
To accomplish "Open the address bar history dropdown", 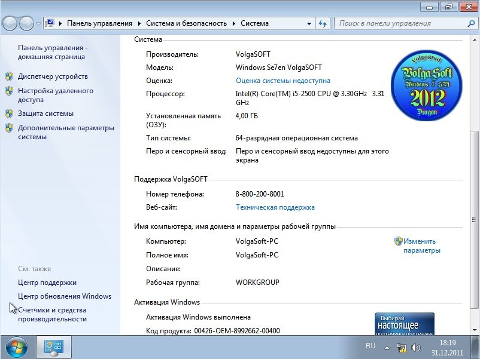I will click(x=309, y=23).
